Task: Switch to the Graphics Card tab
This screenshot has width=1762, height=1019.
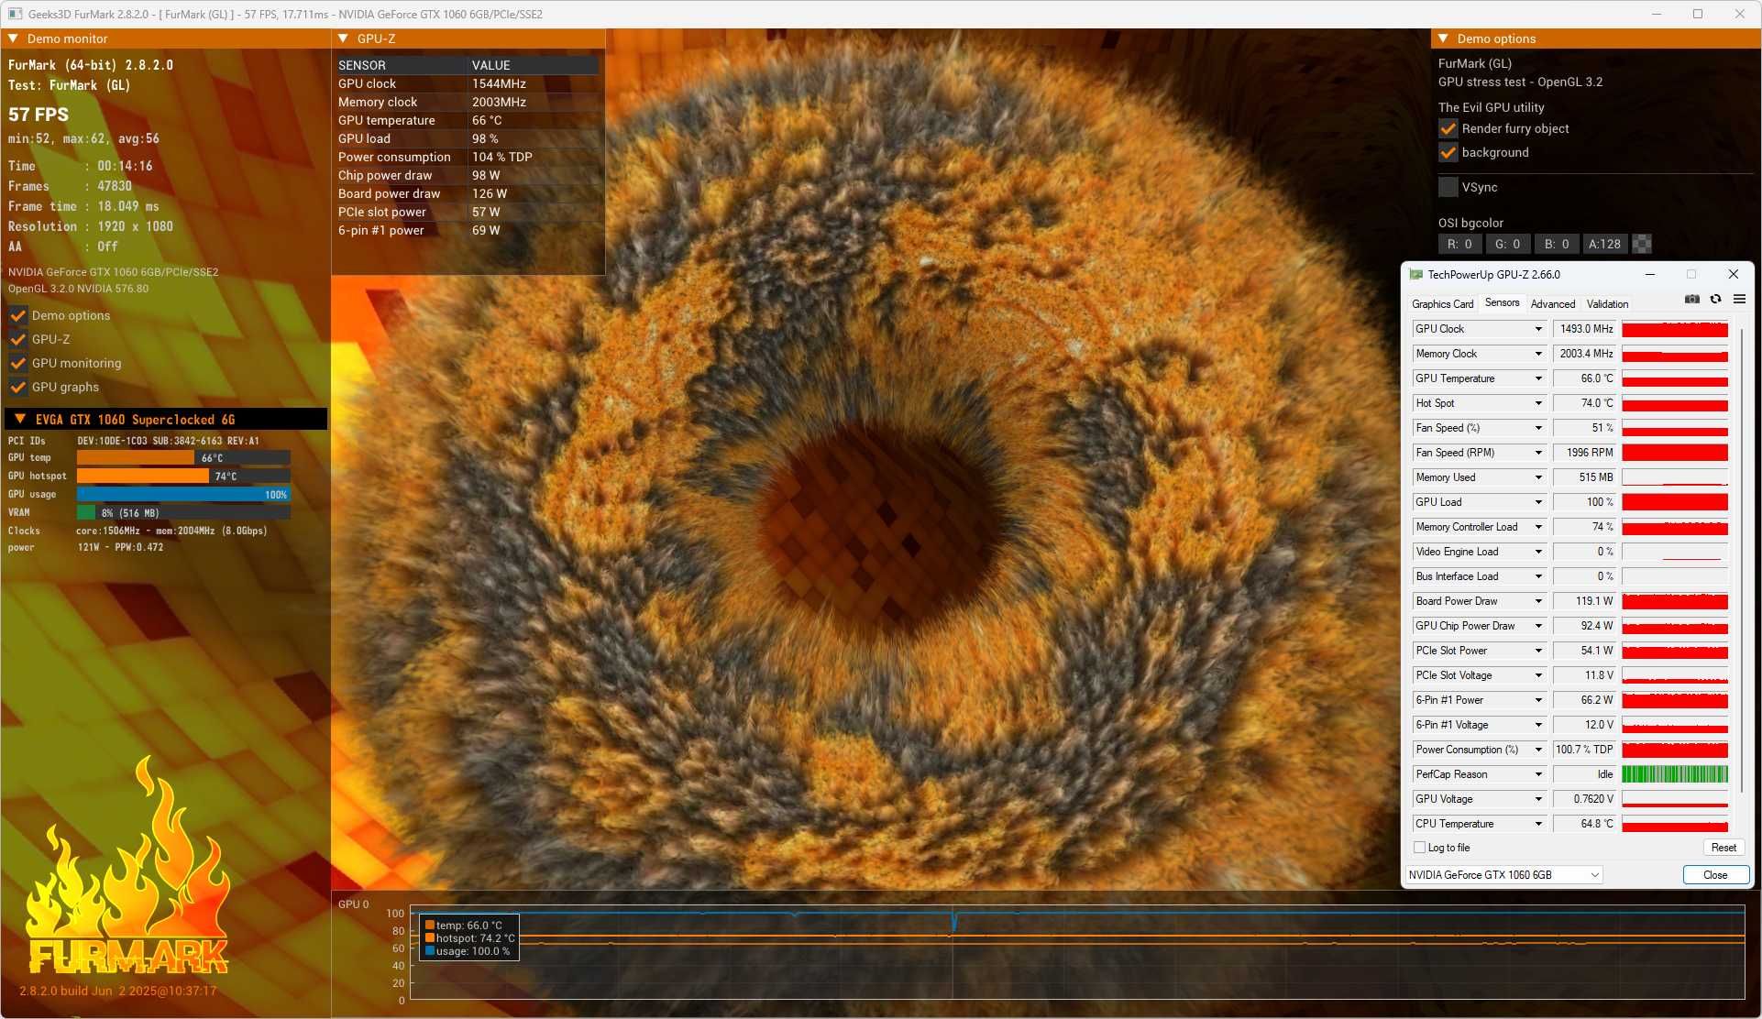Action: pos(1442,304)
